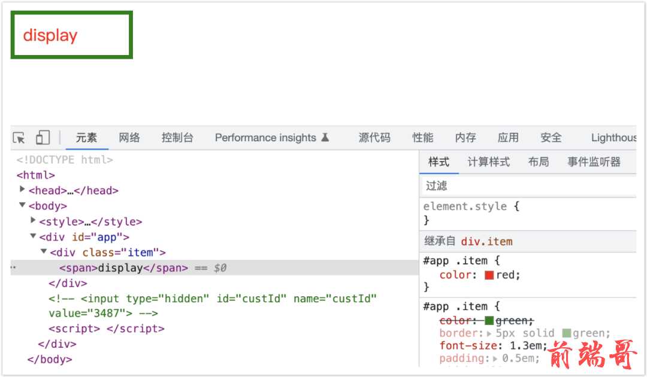Viewport: 647px width, 377px height.
Task: Click the element.style rule block
Action: [528, 213]
